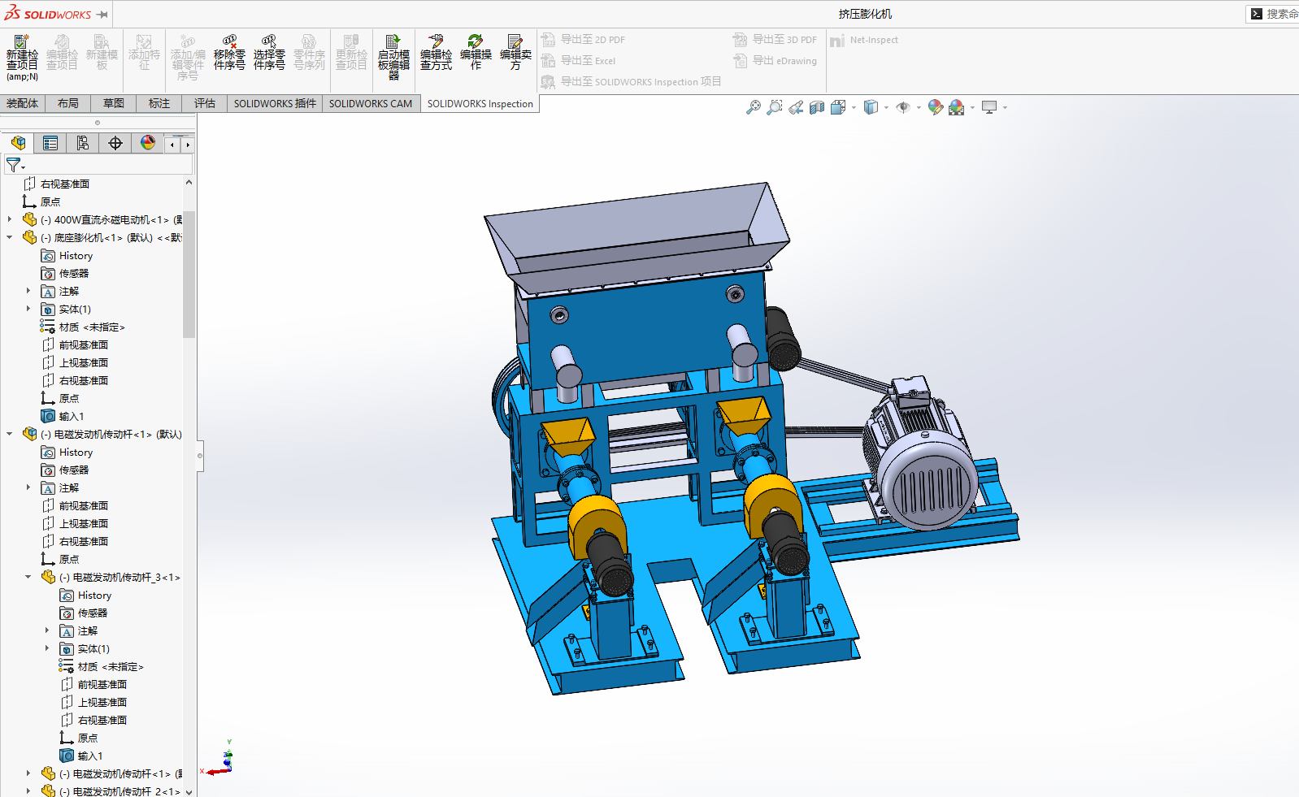Open the Display Style dropdown arrow
Viewport: 1299px width, 797px height.
886,107
